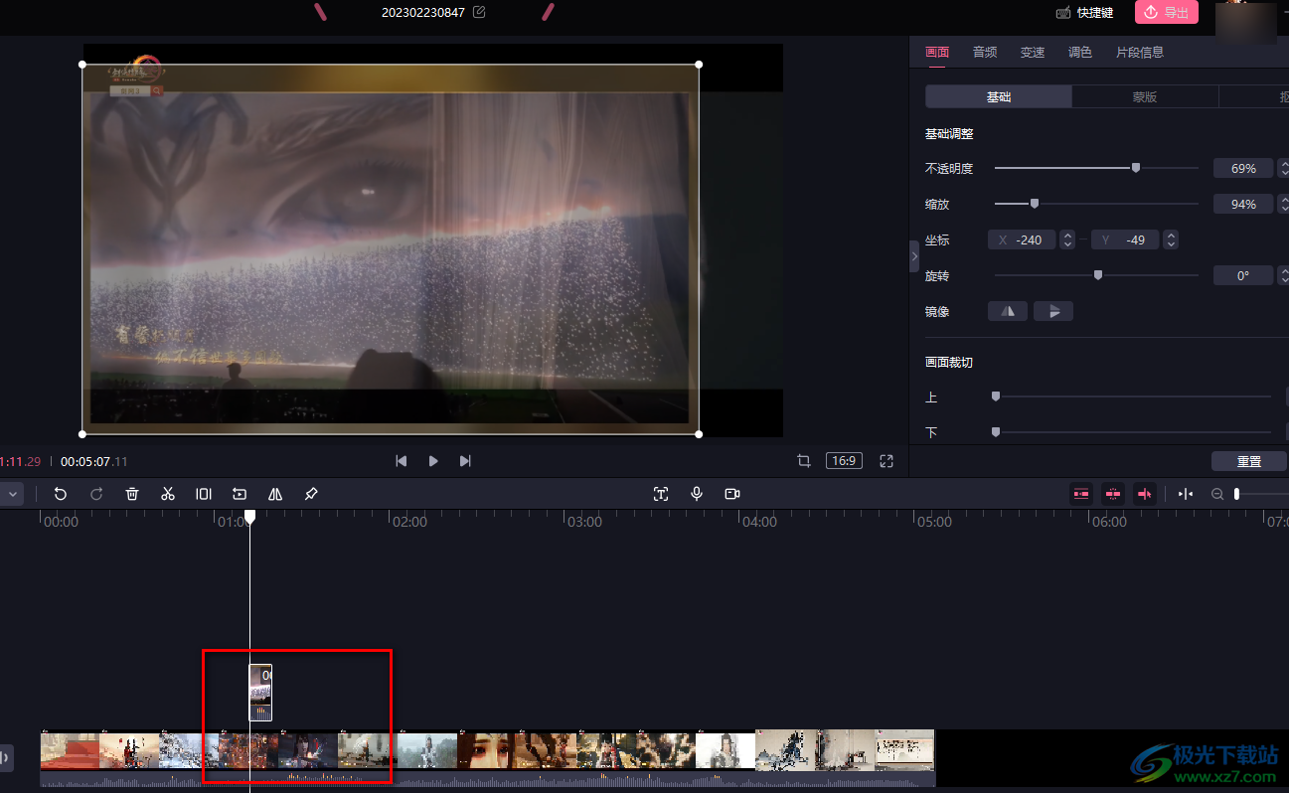
Task: Click the 0° rotation value field
Action: pos(1243,276)
